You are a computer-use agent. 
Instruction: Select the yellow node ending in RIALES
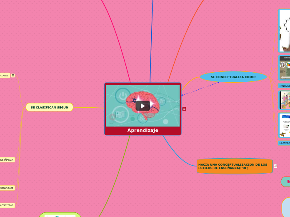point(5,76)
